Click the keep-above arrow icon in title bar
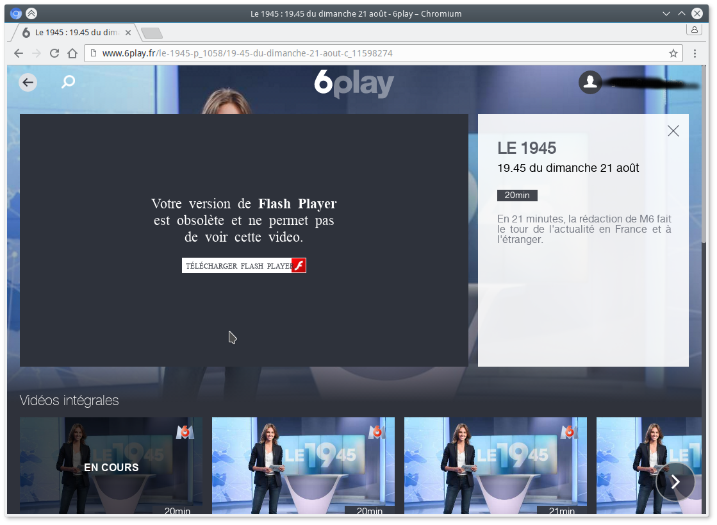Image resolution: width=717 pixels, height=525 pixels. tap(31, 13)
